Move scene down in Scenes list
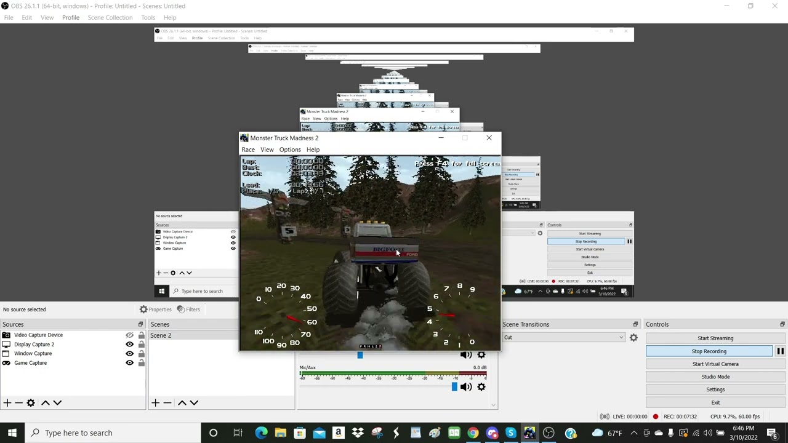The height and width of the screenshot is (443, 788). pos(194,402)
